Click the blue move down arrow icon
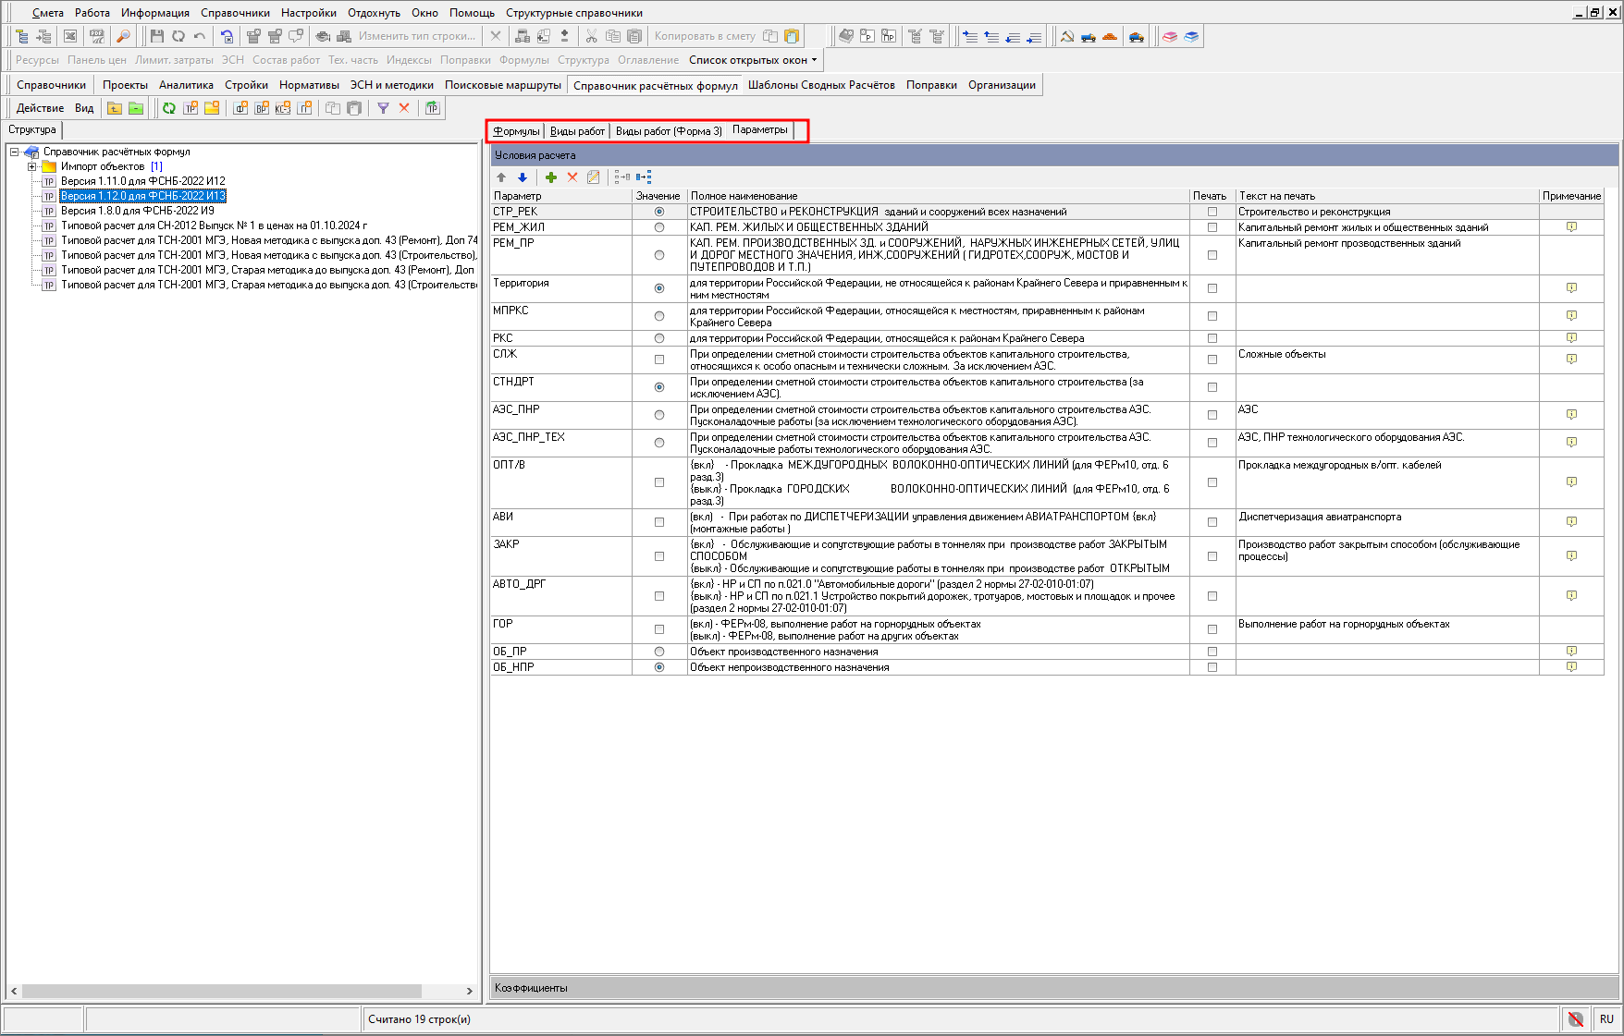This screenshot has width=1624, height=1036. pyautogui.click(x=523, y=177)
